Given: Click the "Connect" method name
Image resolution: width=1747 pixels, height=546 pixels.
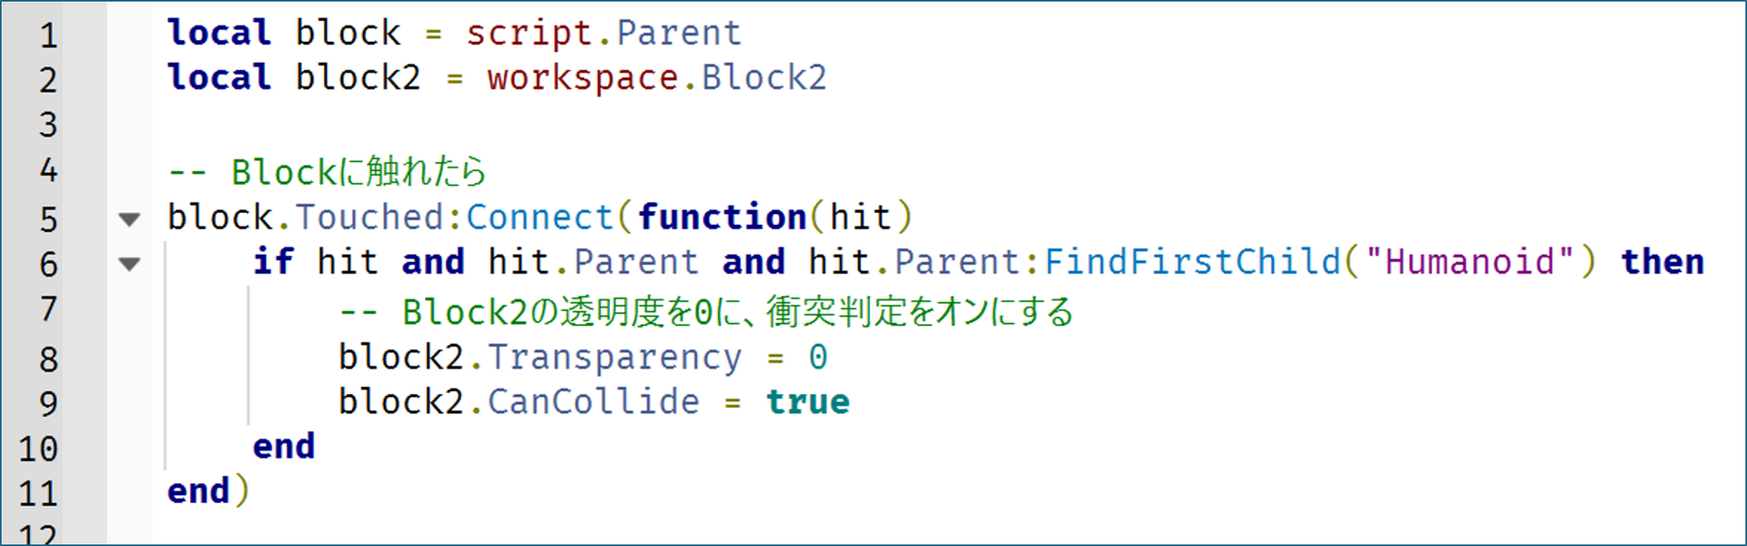Looking at the screenshot, I should tap(540, 217).
